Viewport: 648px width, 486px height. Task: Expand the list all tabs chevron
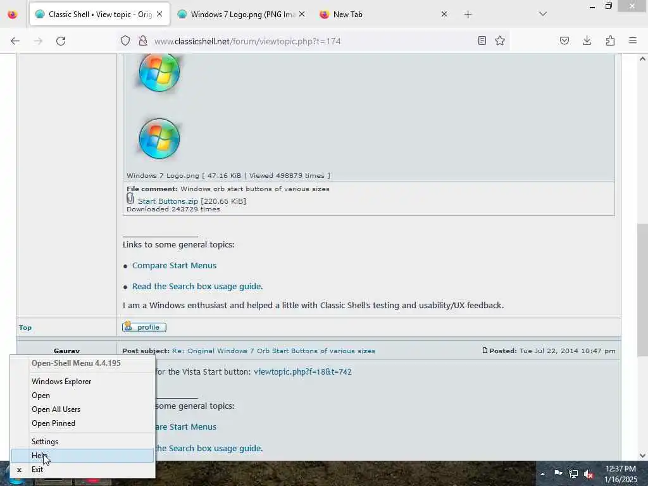click(x=543, y=14)
